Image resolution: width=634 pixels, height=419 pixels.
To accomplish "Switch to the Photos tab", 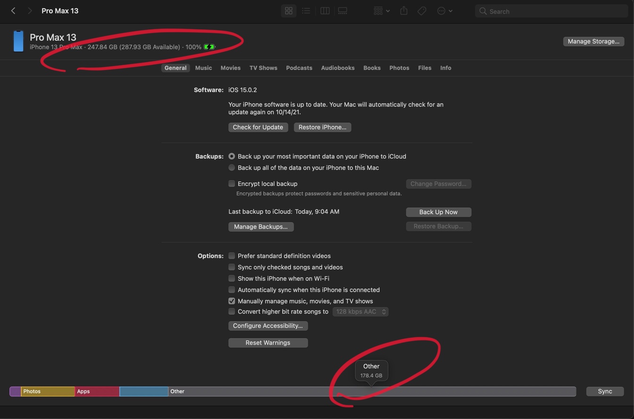I will point(399,68).
